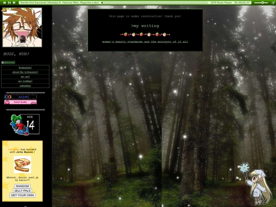Open the women's beauty standards essay link

pyautogui.click(x=145, y=42)
